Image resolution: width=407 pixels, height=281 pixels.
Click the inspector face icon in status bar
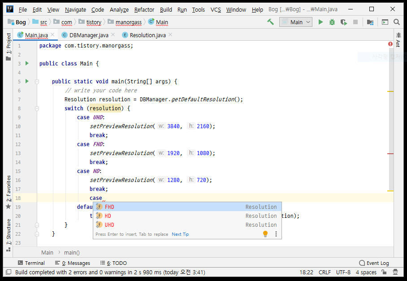tap(395, 272)
